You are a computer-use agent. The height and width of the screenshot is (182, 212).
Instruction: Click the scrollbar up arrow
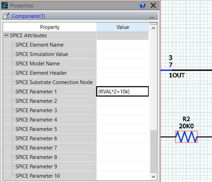pyautogui.click(x=154, y=28)
